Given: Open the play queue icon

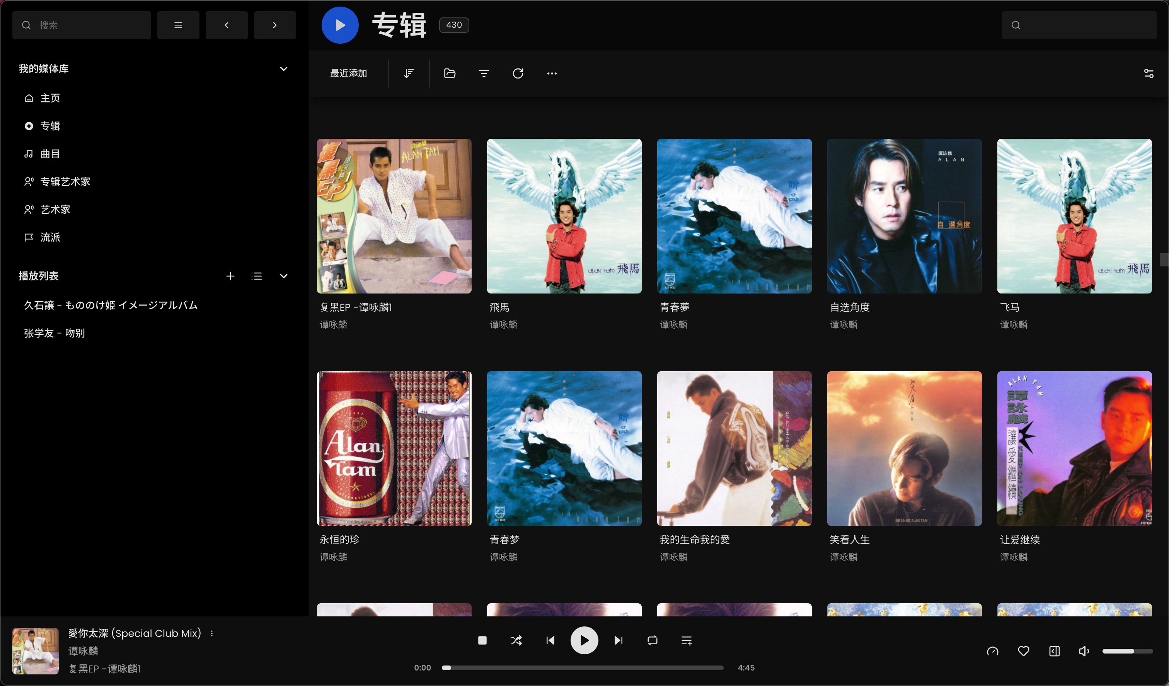Looking at the screenshot, I should 687,640.
